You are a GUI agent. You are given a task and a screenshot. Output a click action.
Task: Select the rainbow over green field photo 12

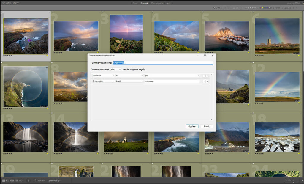click(x=277, y=87)
